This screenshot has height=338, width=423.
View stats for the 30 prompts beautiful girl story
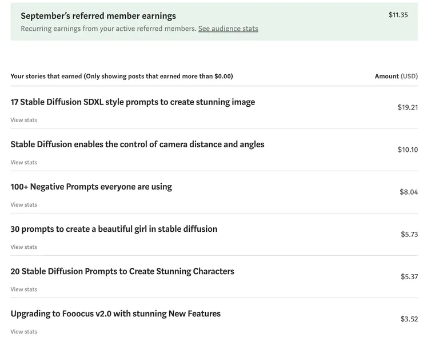pos(23,247)
